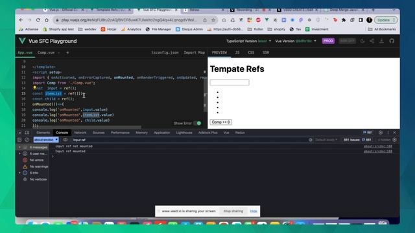Open the Analytics bookmark

[131, 29]
